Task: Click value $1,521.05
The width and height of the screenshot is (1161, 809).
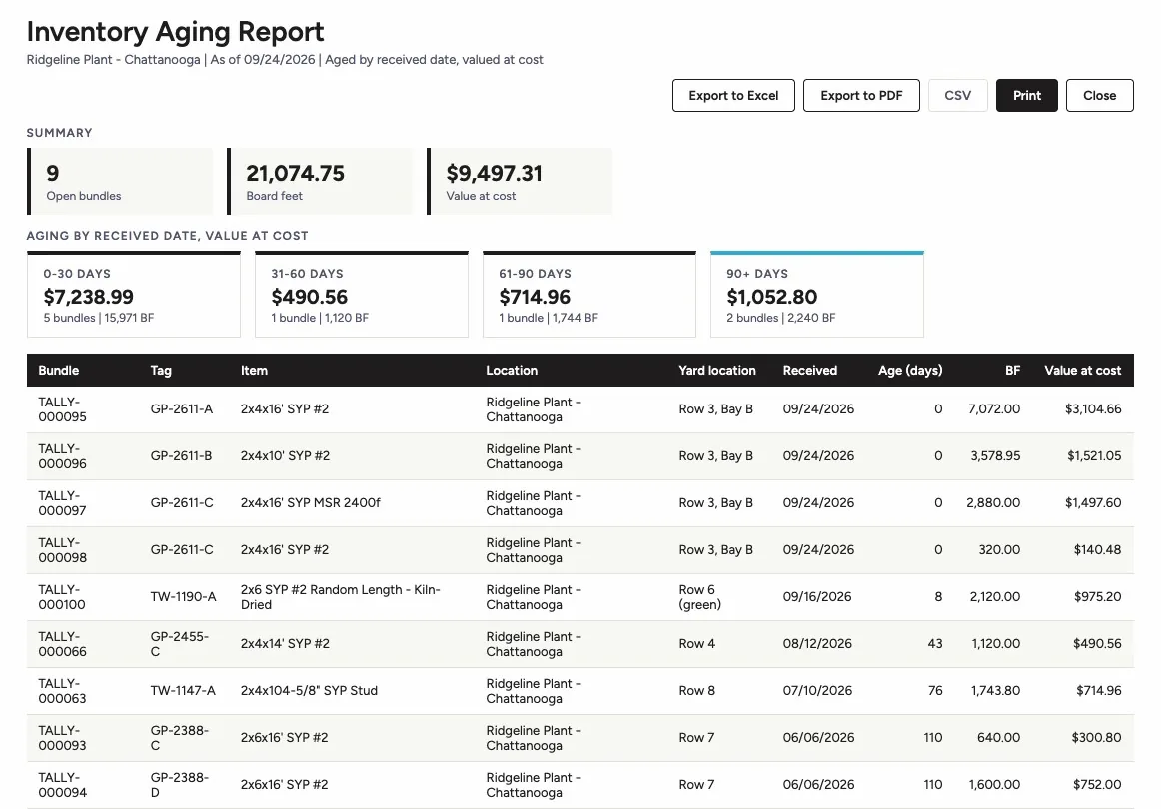Action: point(1094,456)
